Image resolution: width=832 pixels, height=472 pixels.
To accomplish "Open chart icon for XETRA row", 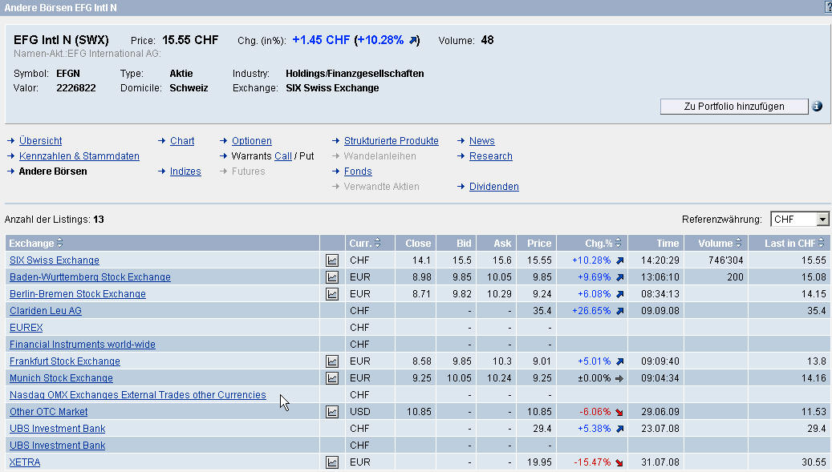I will (x=332, y=462).
